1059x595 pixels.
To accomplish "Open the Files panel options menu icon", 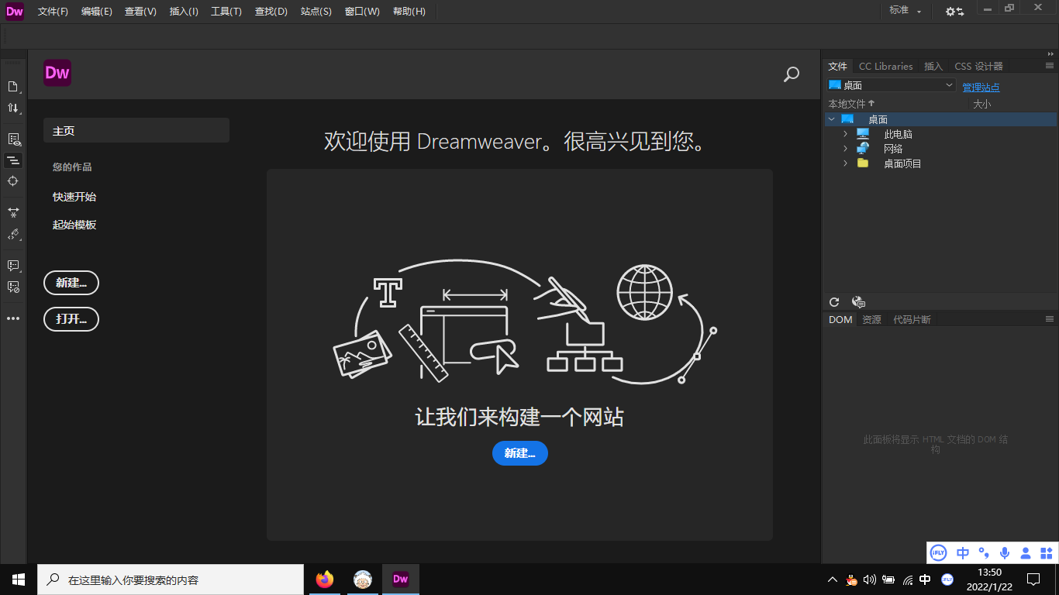I will 1050,66.
